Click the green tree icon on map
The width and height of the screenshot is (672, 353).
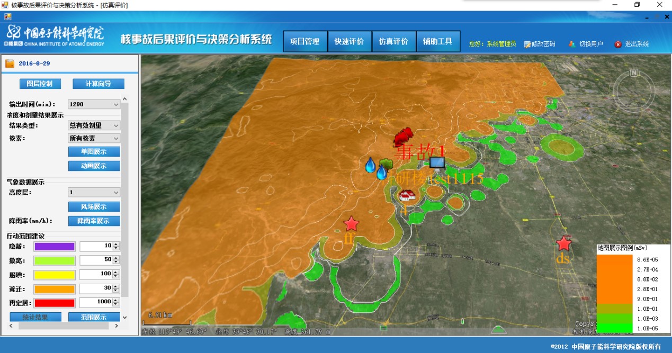(x=386, y=162)
